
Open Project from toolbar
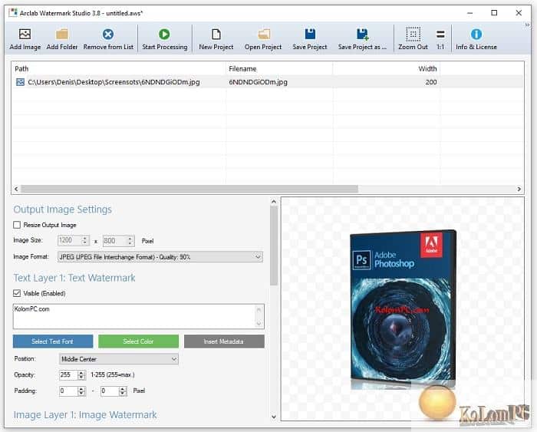coord(263,38)
